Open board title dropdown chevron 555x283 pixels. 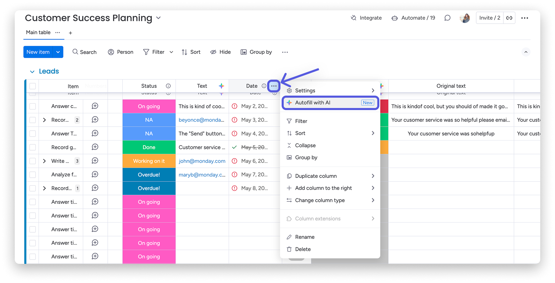pos(159,18)
